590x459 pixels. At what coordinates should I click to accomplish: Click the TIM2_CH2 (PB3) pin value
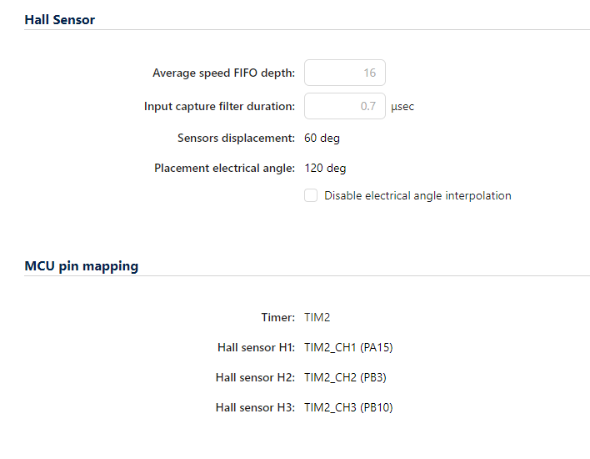(x=345, y=377)
